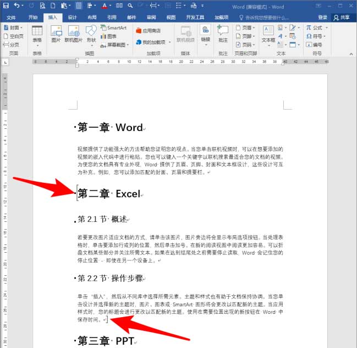
Task: Insert WordArt from the text group
Action: point(281,36)
